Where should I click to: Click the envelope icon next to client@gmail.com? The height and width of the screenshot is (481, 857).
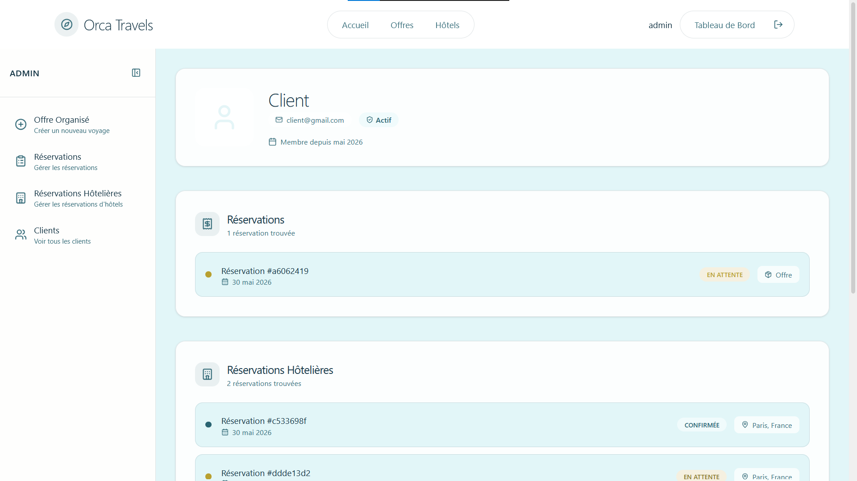(x=279, y=120)
